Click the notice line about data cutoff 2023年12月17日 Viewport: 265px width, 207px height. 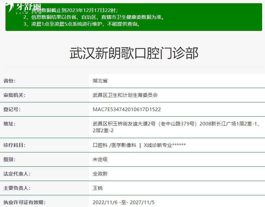click(75, 10)
